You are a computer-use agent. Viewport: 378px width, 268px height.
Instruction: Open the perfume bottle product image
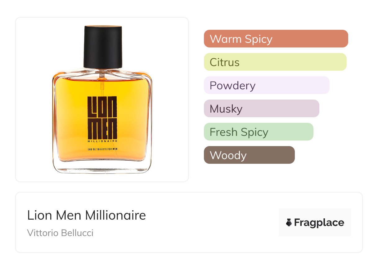pos(102,100)
